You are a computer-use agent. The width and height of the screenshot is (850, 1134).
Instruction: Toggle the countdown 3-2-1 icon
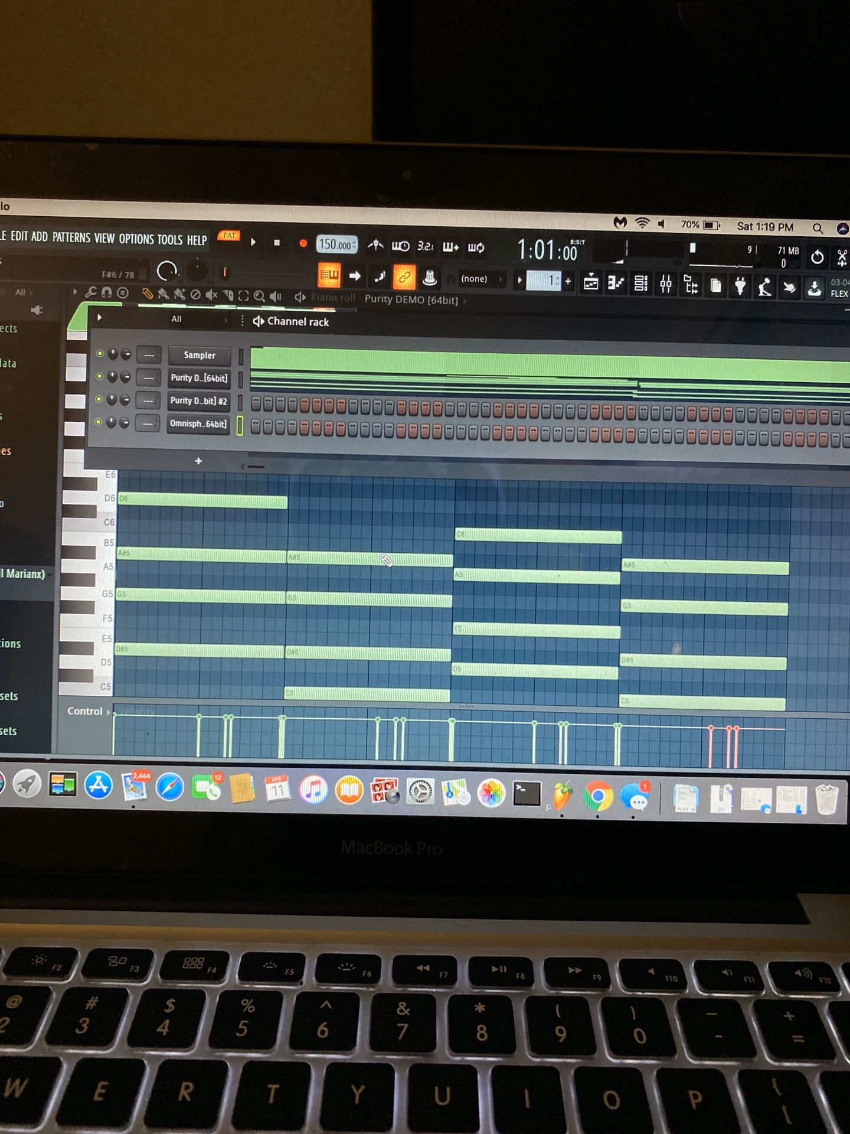coord(426,246)
